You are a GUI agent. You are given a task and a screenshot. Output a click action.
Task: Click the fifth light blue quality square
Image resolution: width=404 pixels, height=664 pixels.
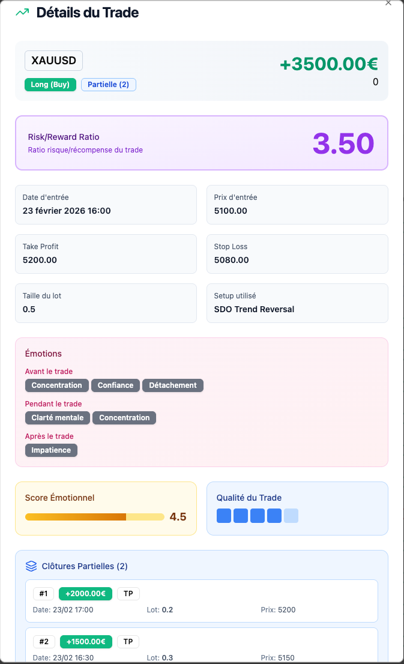click(291, 516)
